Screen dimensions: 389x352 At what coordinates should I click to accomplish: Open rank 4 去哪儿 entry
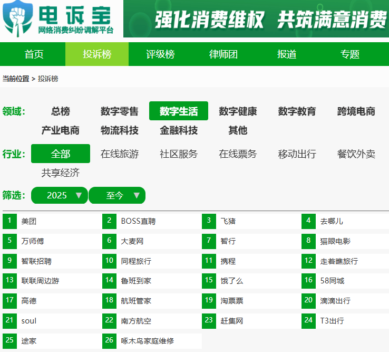coord(345,221)
